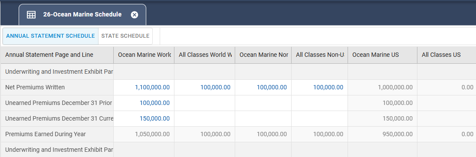Edit Net Premiums Written 1,100,000.00 cell
The height and width of the screenshot is (157, 476).
[144, 88]
